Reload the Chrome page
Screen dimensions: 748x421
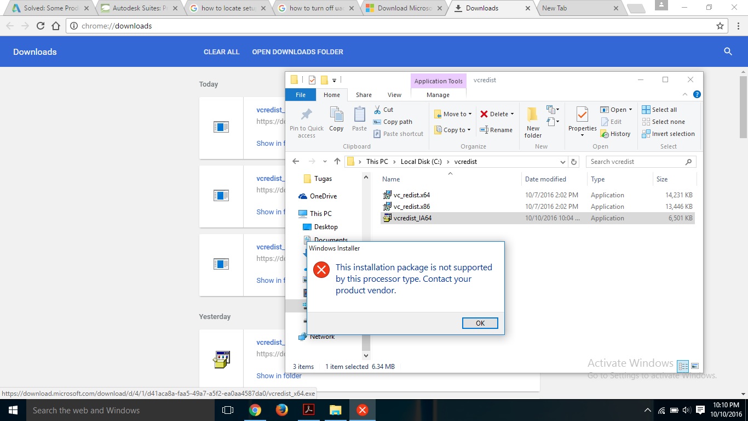tap(40, 26)
